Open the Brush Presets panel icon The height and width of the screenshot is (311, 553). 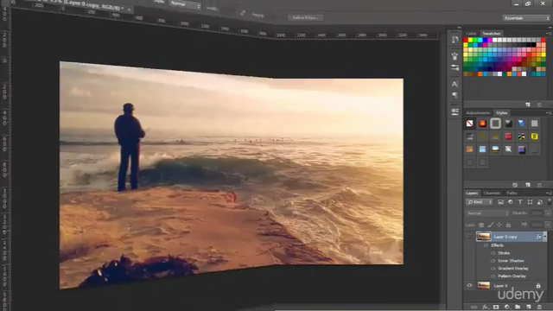click(455, 56)
